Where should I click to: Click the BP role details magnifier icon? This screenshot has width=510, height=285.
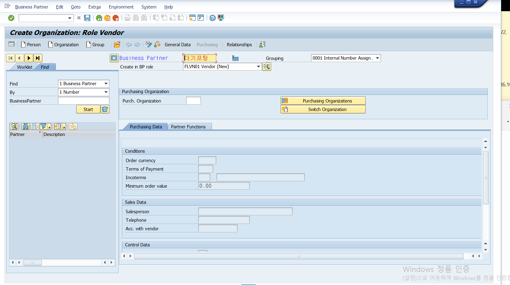267,67
